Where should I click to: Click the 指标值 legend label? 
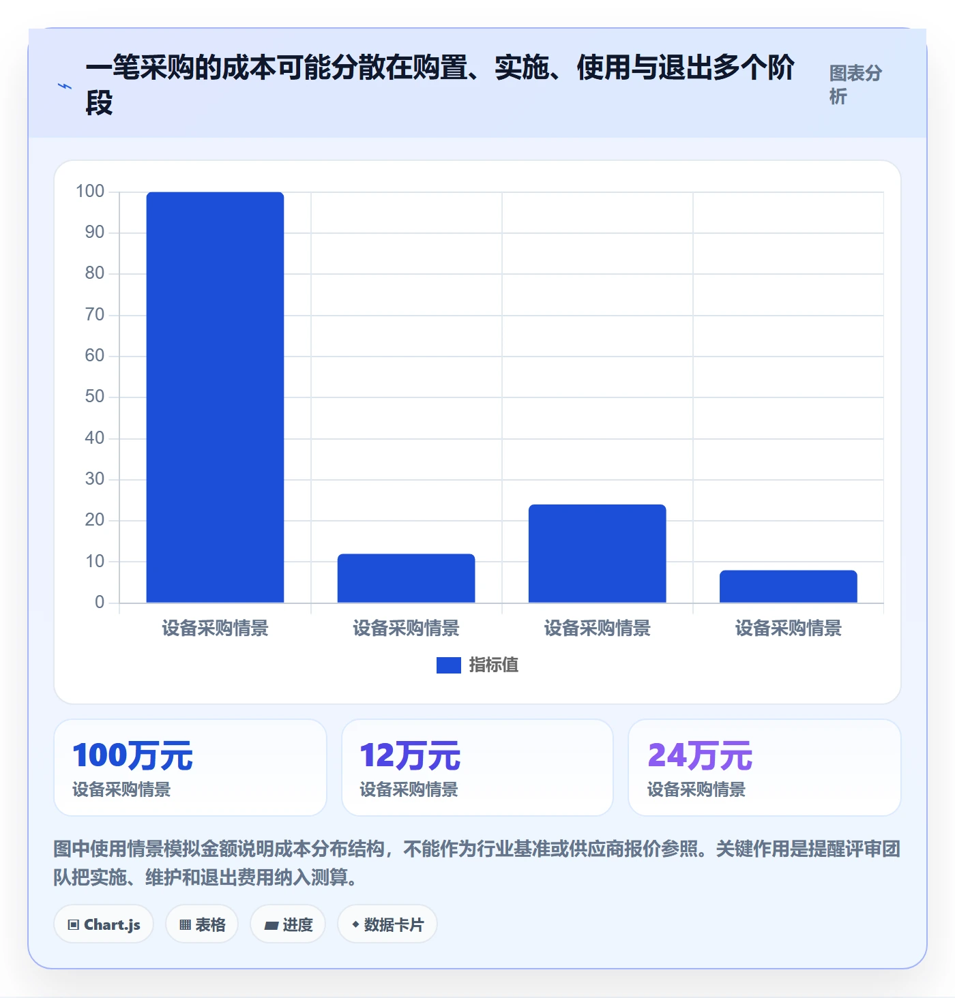pyautogui.click(x=493, y=665)
